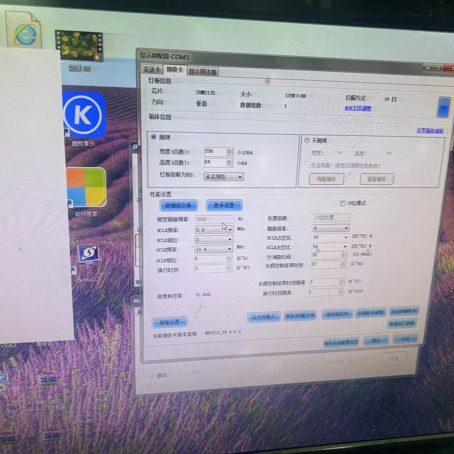Click the 灰度级数 field showing 13位灰度
Screen dimensions: 454x454
(332, 217)
